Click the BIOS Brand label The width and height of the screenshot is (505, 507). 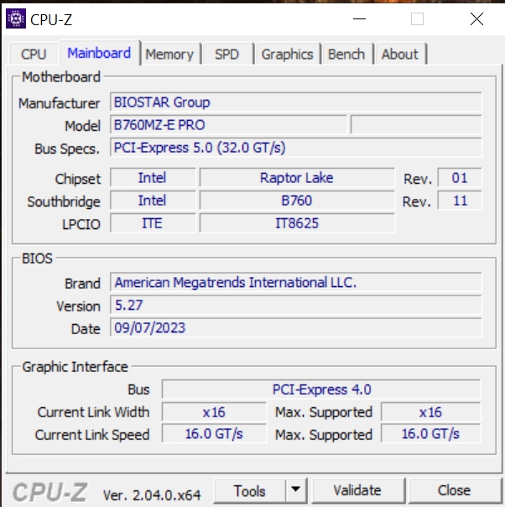[83, 284]
